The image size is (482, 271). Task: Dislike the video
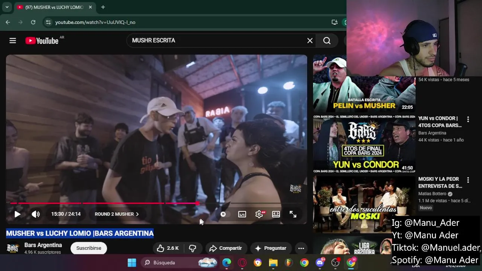(192, 248)
